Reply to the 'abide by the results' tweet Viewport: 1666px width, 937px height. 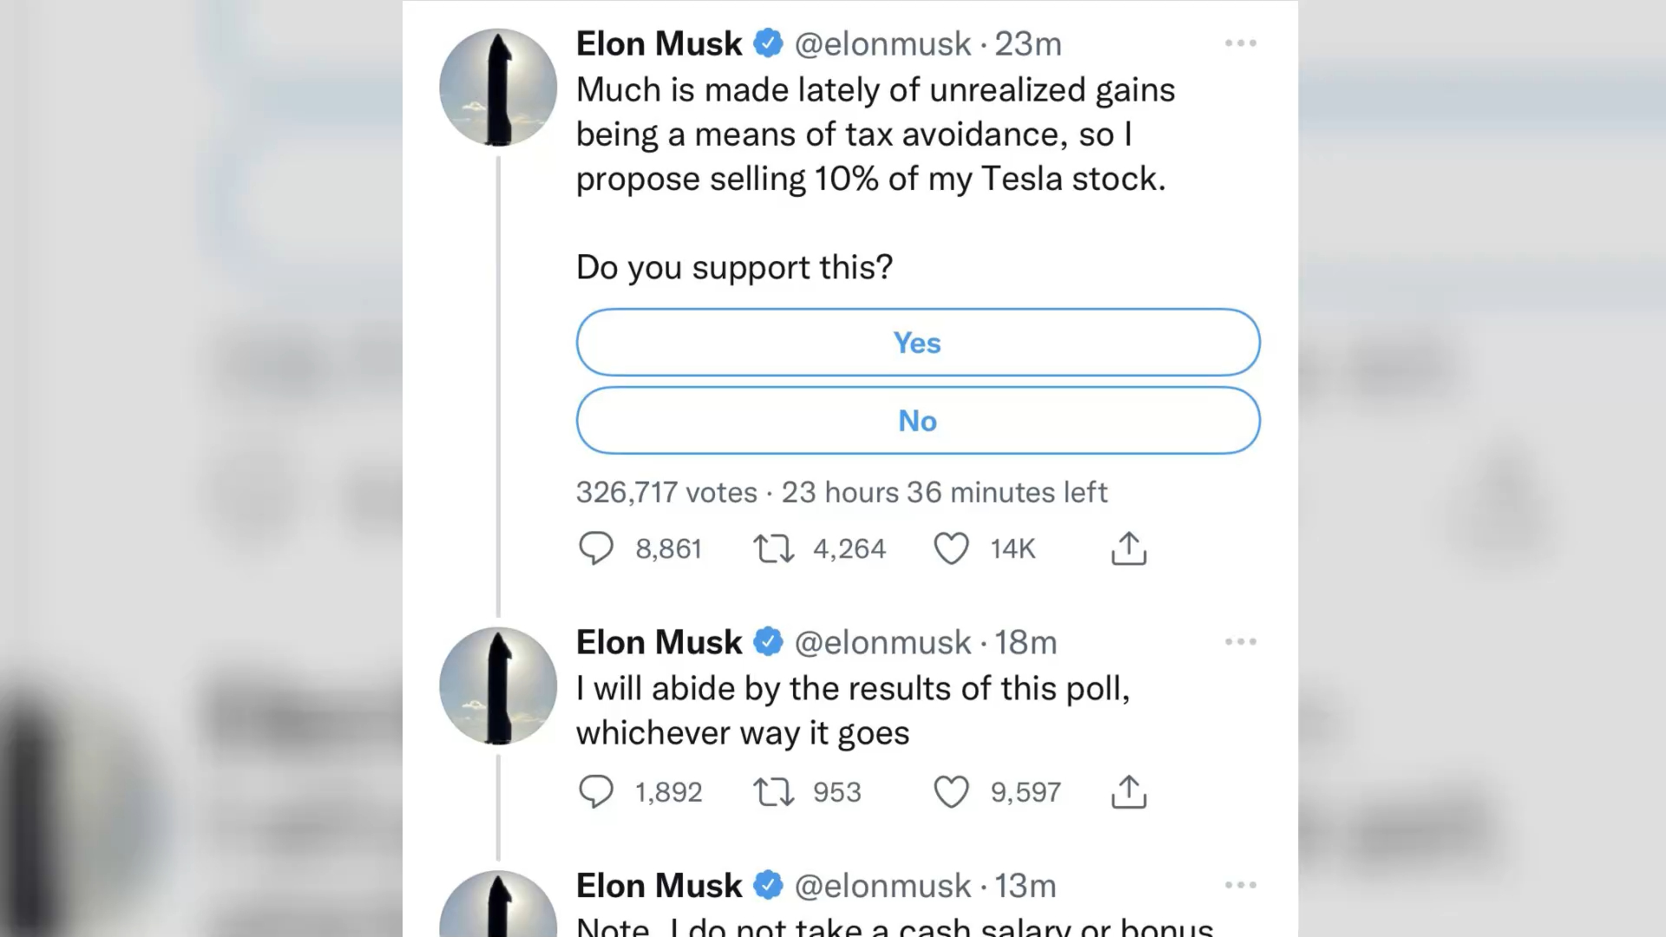596,791
